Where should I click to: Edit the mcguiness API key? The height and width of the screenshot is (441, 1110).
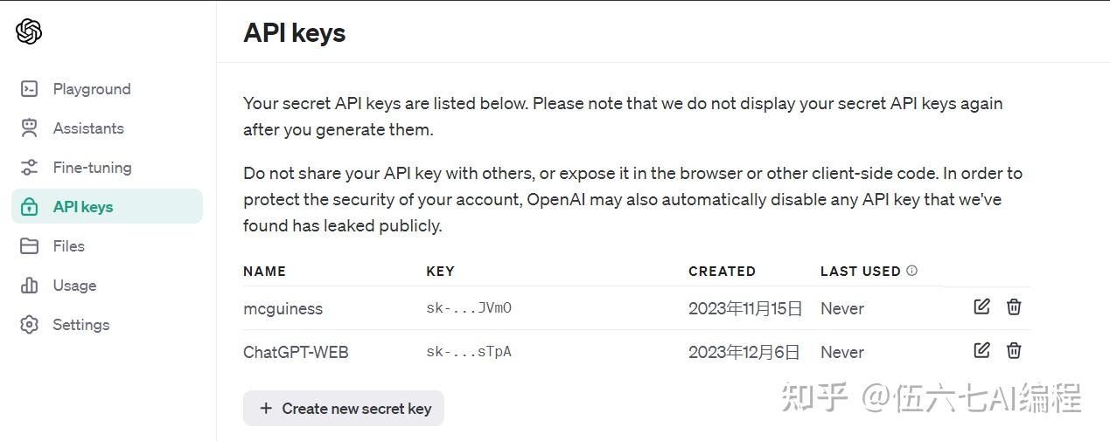[x=981, y=307]
